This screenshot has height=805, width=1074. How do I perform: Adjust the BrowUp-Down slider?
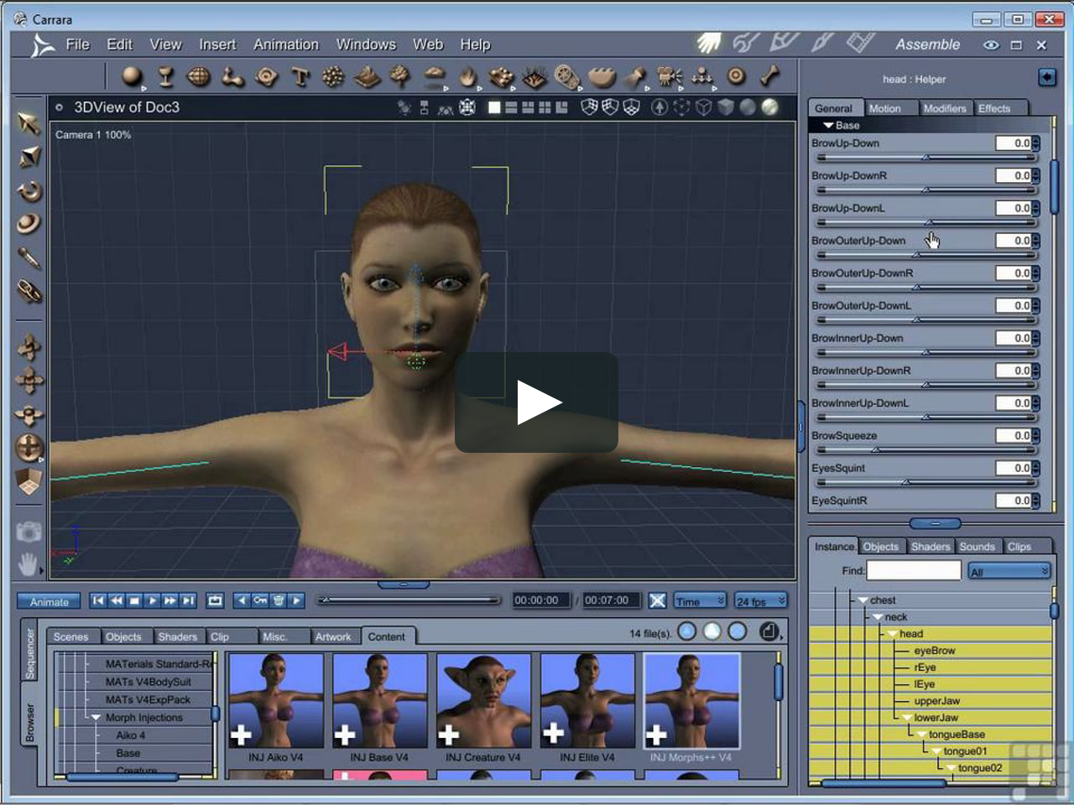925,157
